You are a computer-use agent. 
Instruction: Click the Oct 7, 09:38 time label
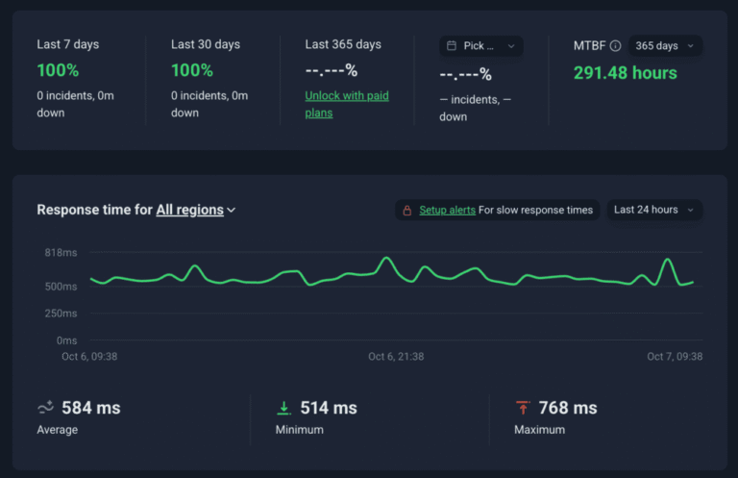pos(675,357)
